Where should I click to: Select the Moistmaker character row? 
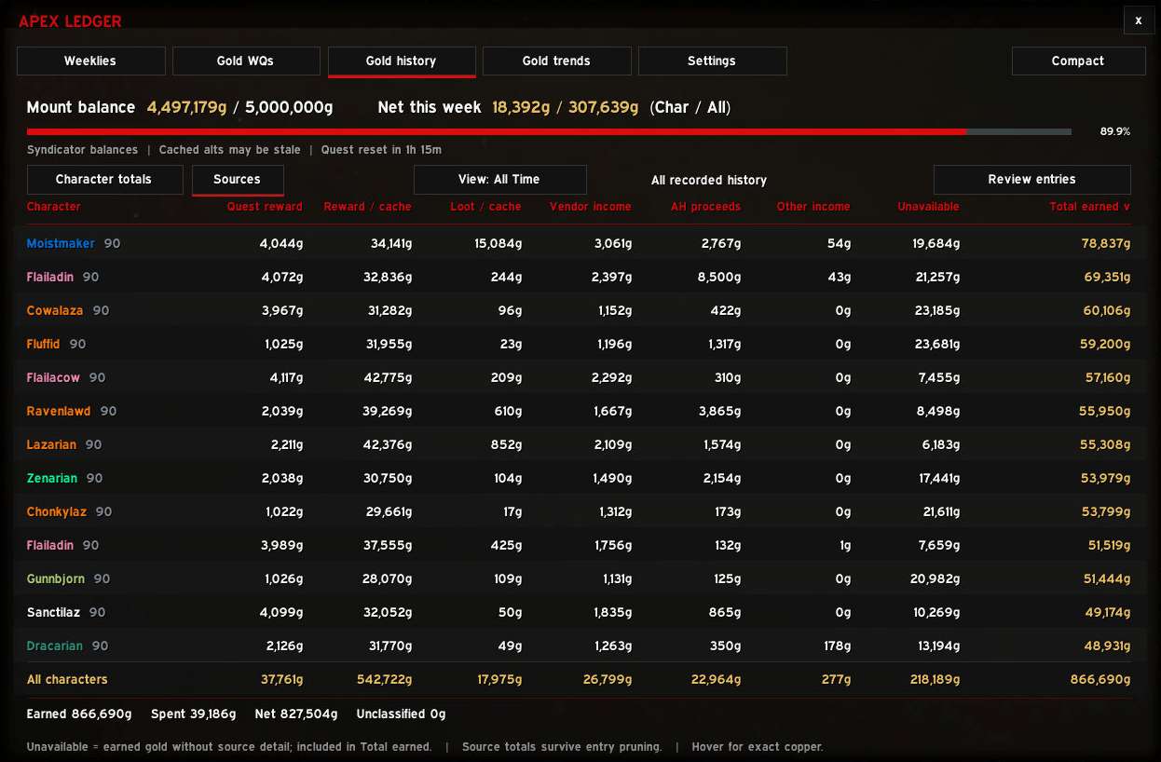pyautogui.click(x=580, y=243)
